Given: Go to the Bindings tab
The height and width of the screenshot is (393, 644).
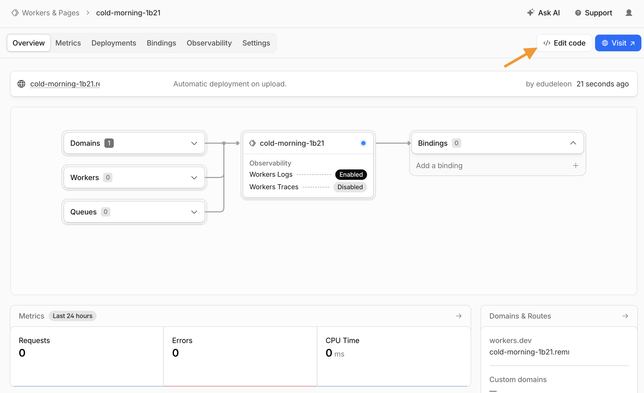Looking at the screenshot, I should pos(161,43).
